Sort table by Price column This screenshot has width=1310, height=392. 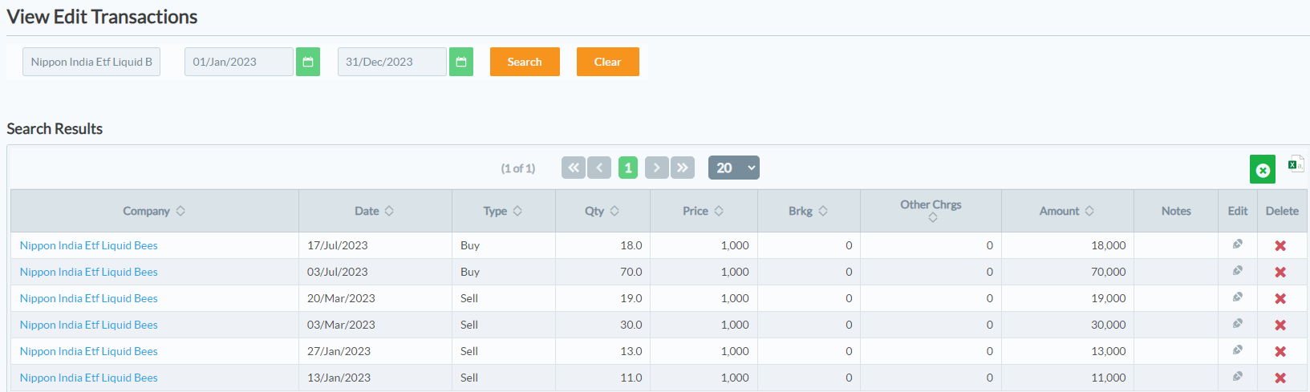pyautogui.click(x=719, y=211)
